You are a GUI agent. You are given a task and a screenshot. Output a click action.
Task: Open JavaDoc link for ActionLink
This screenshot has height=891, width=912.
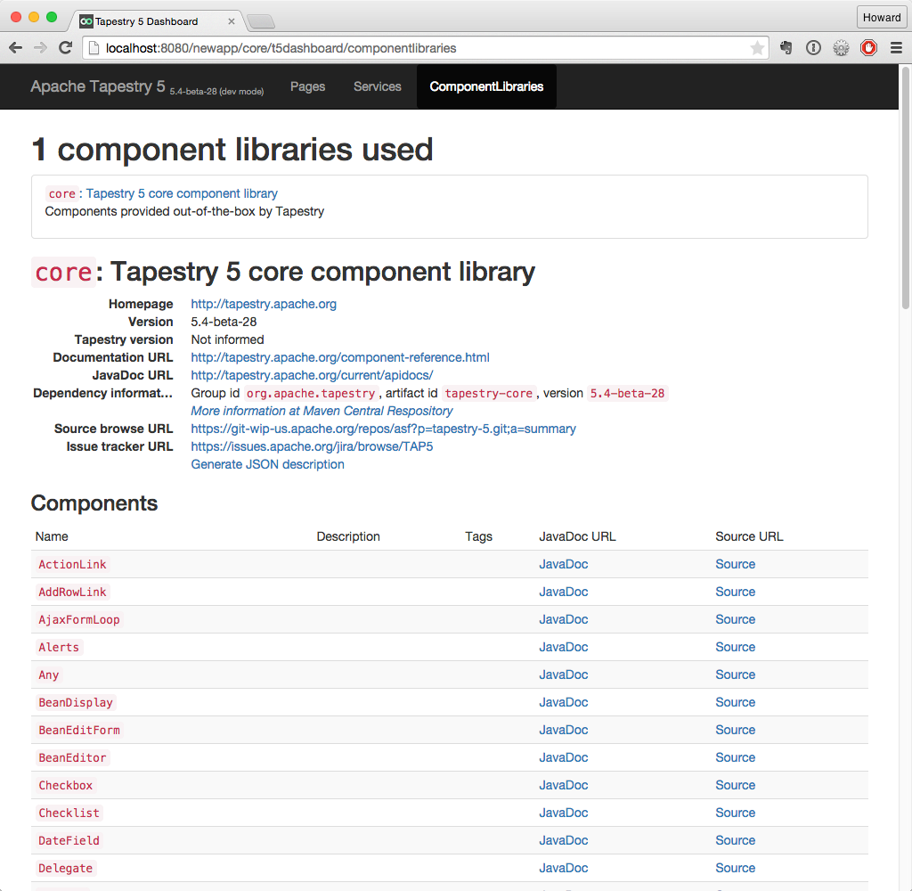click(x=563, y=564)
